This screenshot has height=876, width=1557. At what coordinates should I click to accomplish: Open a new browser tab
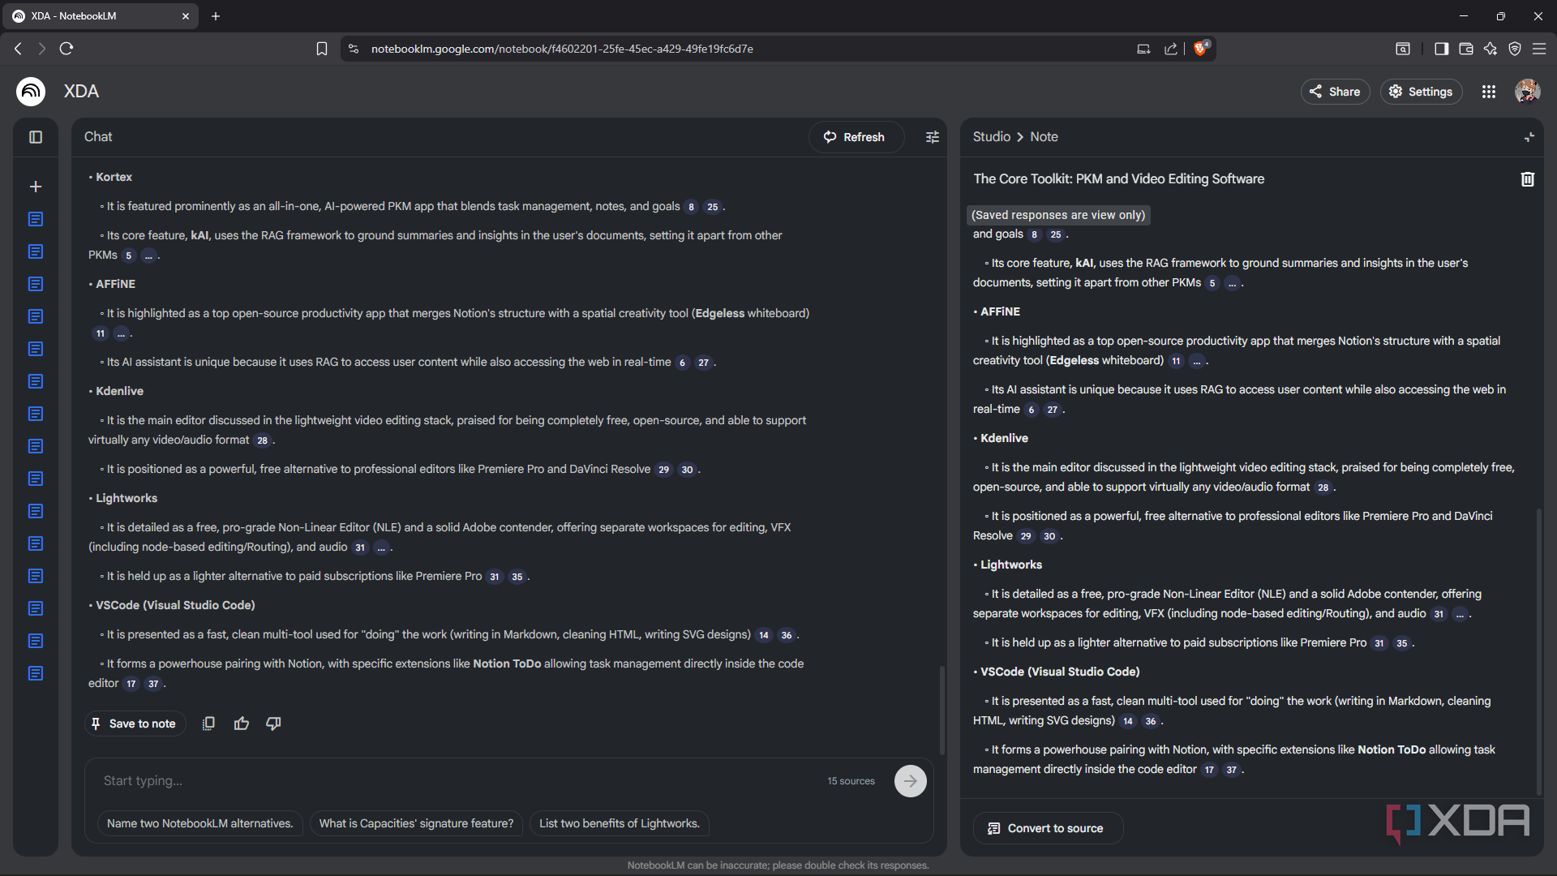point(216,16)
